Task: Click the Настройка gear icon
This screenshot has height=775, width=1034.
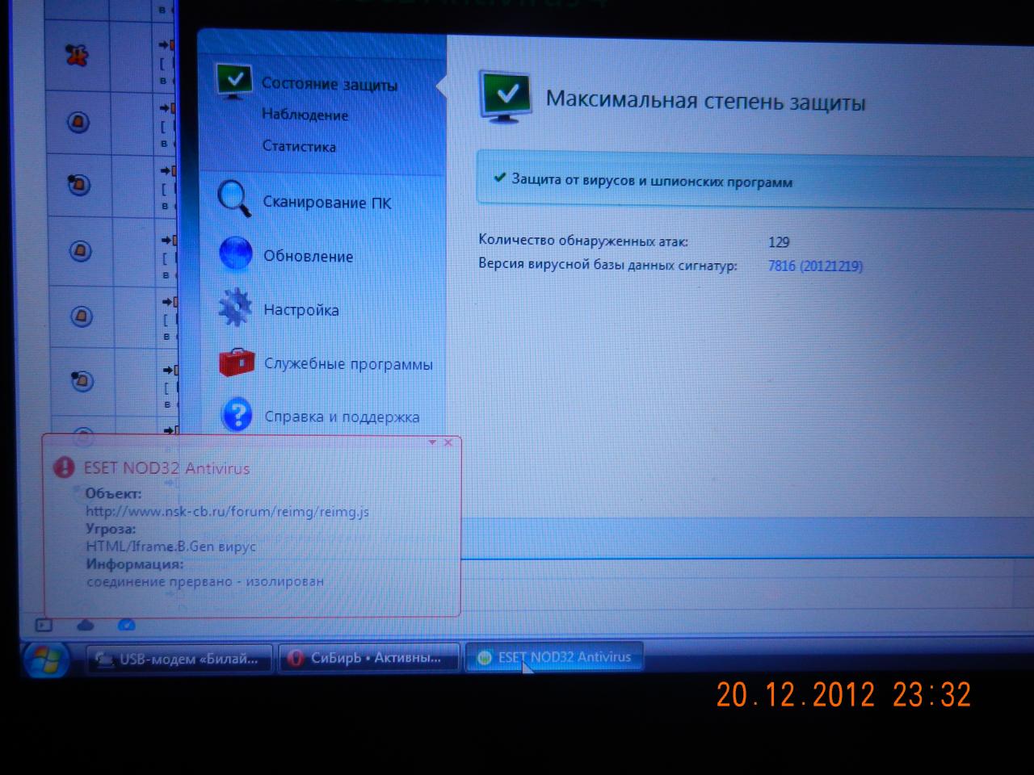Action: [x=235, y=308]
